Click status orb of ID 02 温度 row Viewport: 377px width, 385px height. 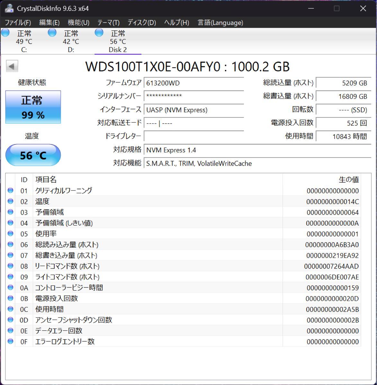pyautogui.click(x=11, y=201)
